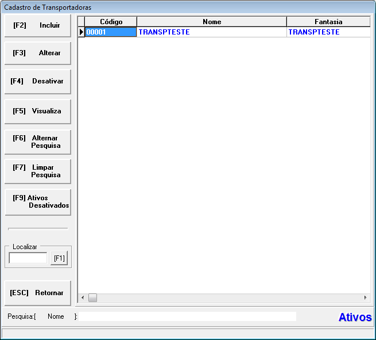The height and width of the screenshot is (340, 376).
Task: Click [F6] Alternar Pesquisa button
Action: [37, 142]
